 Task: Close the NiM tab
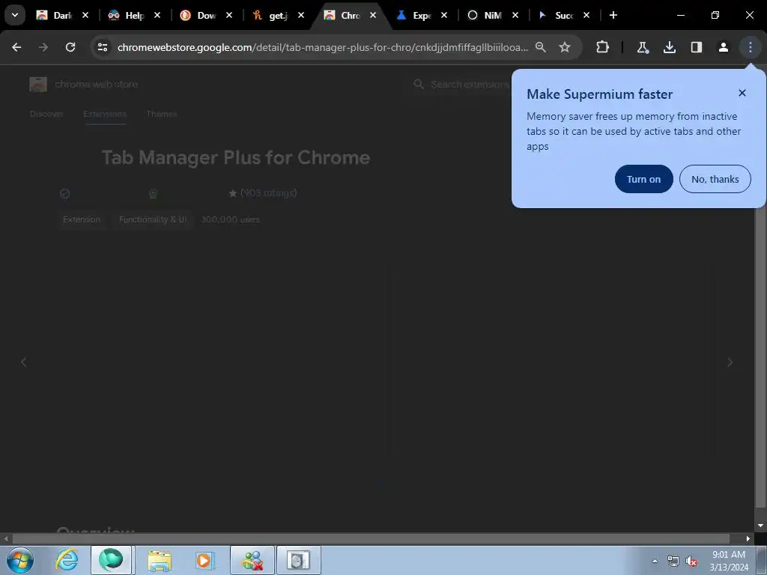tap(515, 15)
